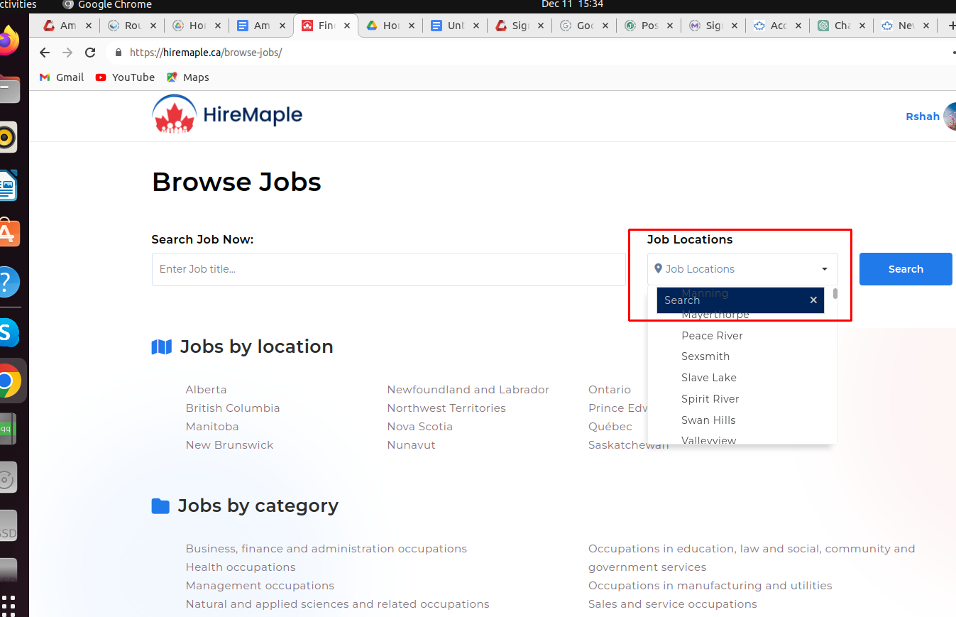Image resolution: width=956 pixels, height=617 pixels.
Task: Browse jobs in Alberta
Action: point(206,390)
